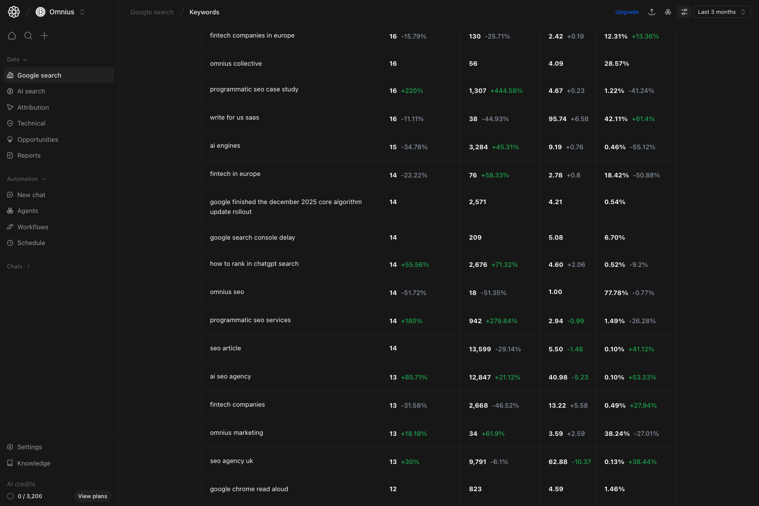This screenshot has width=759, height=506.
Task: Expand the Chats section
Action: (18, 266)
